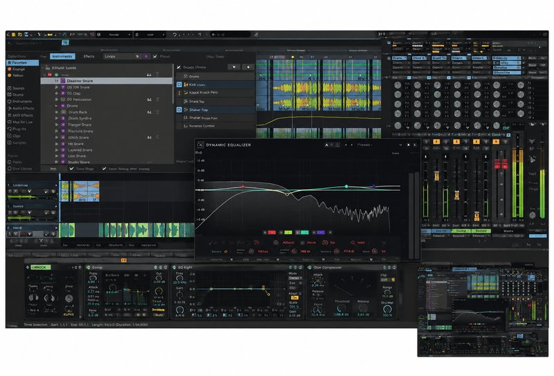Screen dimensions: 554x376
Task: Click the Undo arrow in the top toolbar
Action: click(175, 35)
